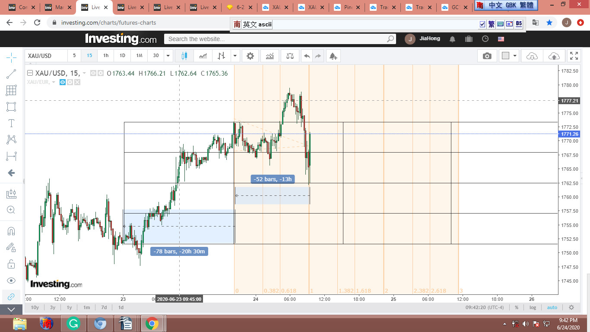Open the Fibonacci and Gann tools

coord(11,90)
